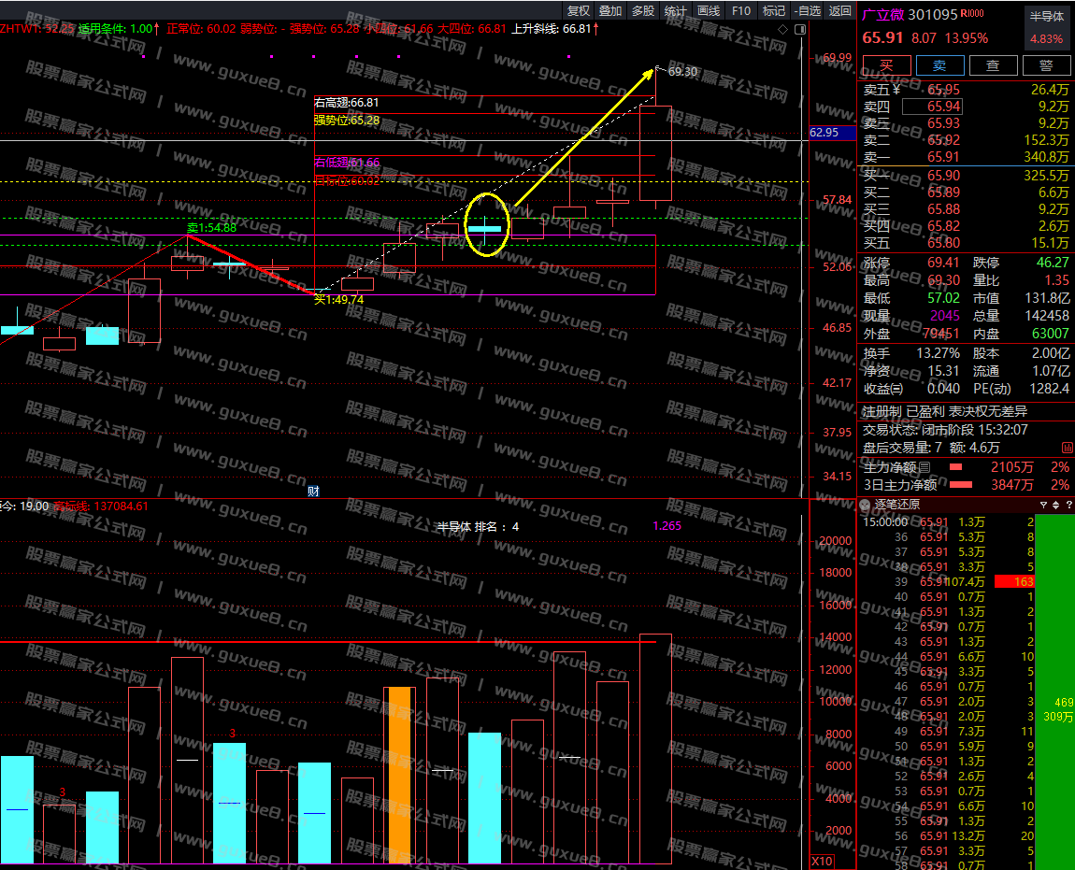Toggle the side panel layout icon
1075x870 pixels.
(798, 30)
